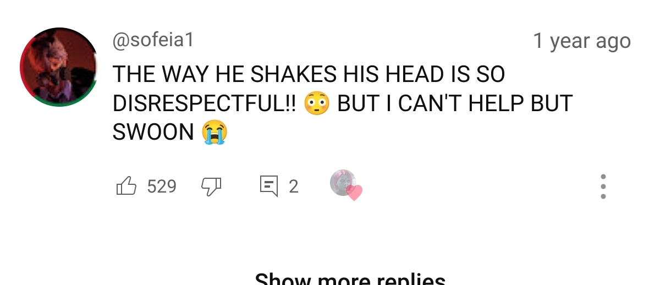Click the 529 likes count
This screenshot has width=671, height=285.
(x=162, y=187)
